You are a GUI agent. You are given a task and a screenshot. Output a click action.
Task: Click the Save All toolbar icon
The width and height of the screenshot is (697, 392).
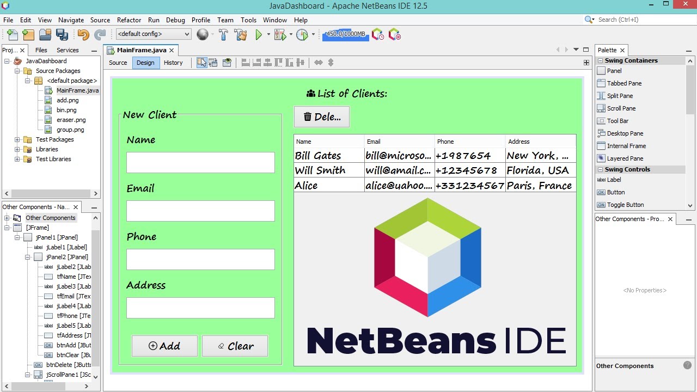(62, 34)
